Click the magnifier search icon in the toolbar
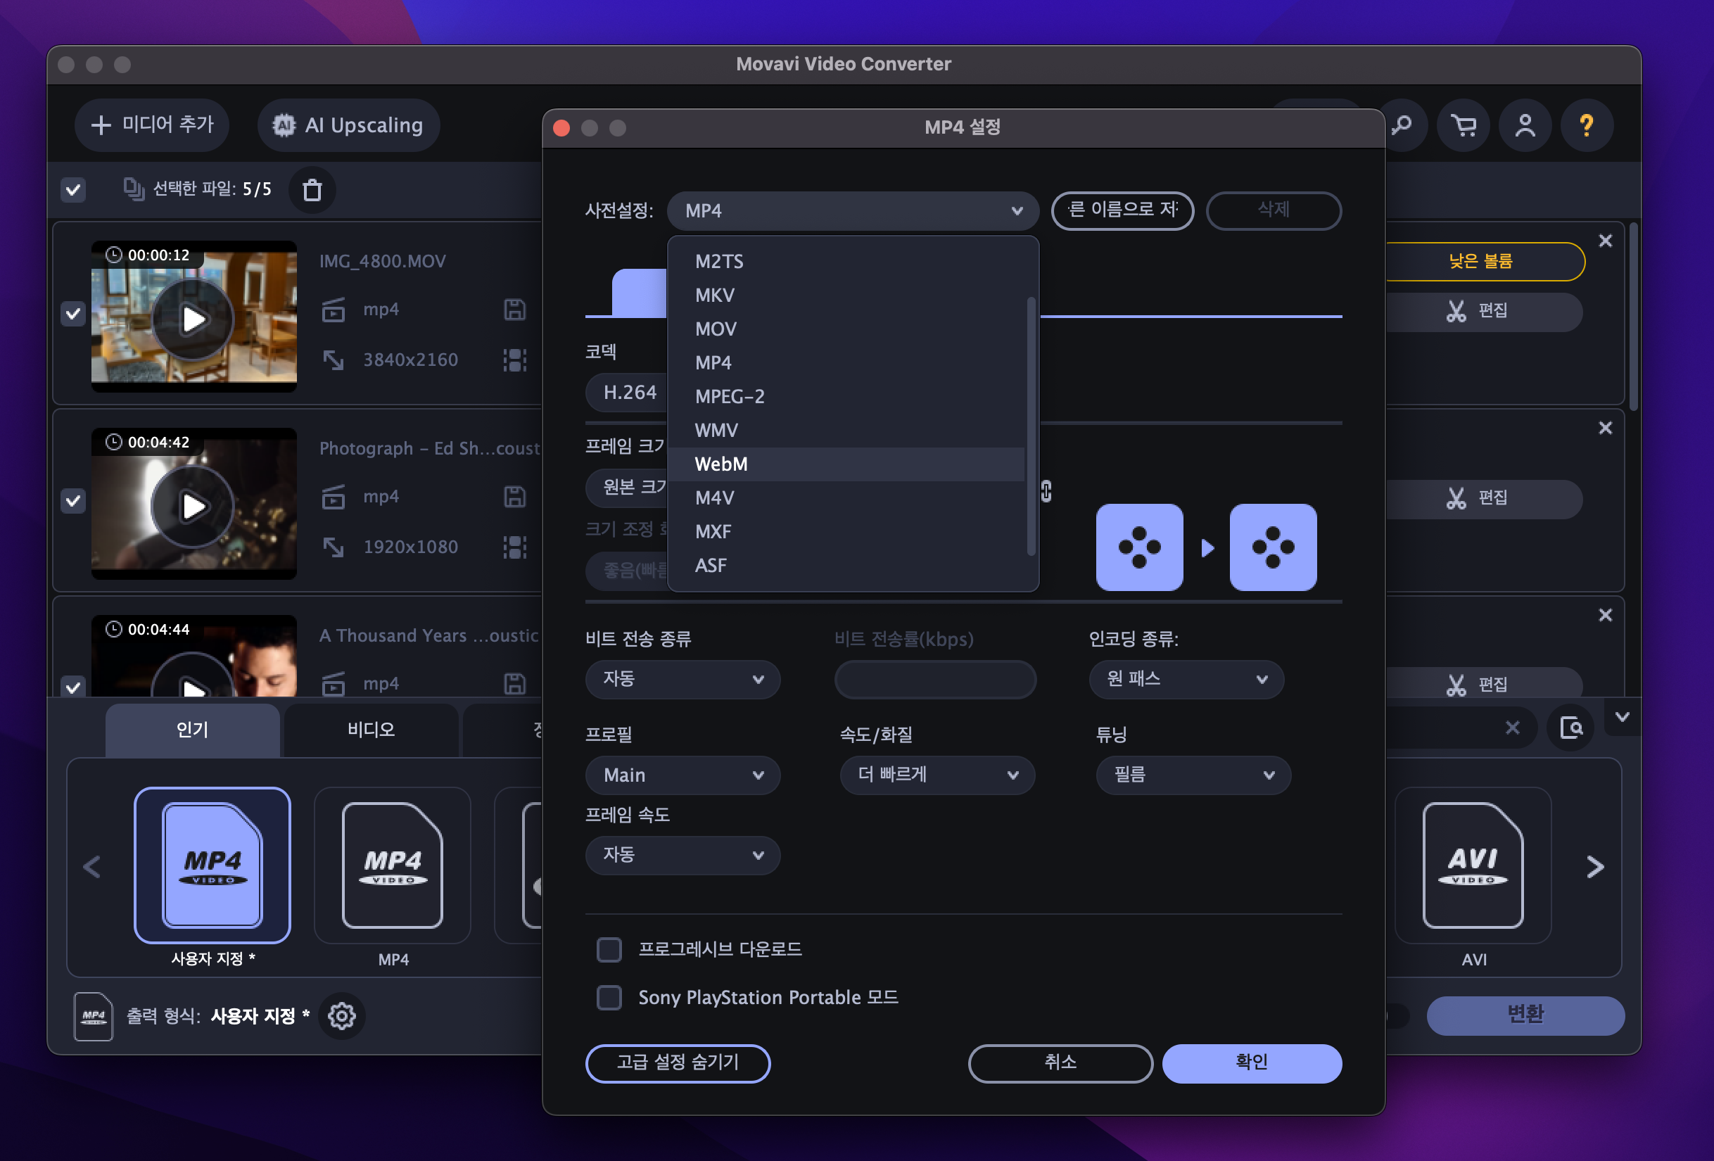This screenshot has height=1161, width=1714. point(1402,125)
